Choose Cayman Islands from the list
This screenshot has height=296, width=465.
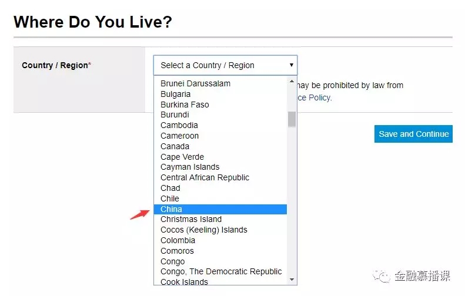coord(190,167)
